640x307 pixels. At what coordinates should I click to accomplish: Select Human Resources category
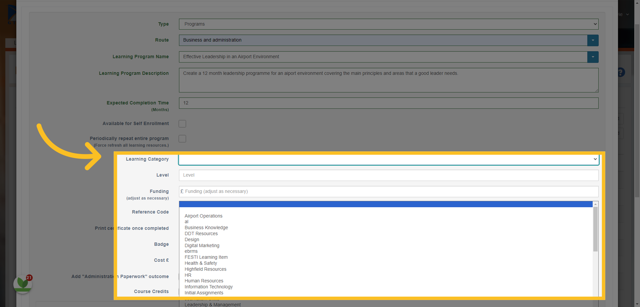pyautogui.click(x=204, y=281)
